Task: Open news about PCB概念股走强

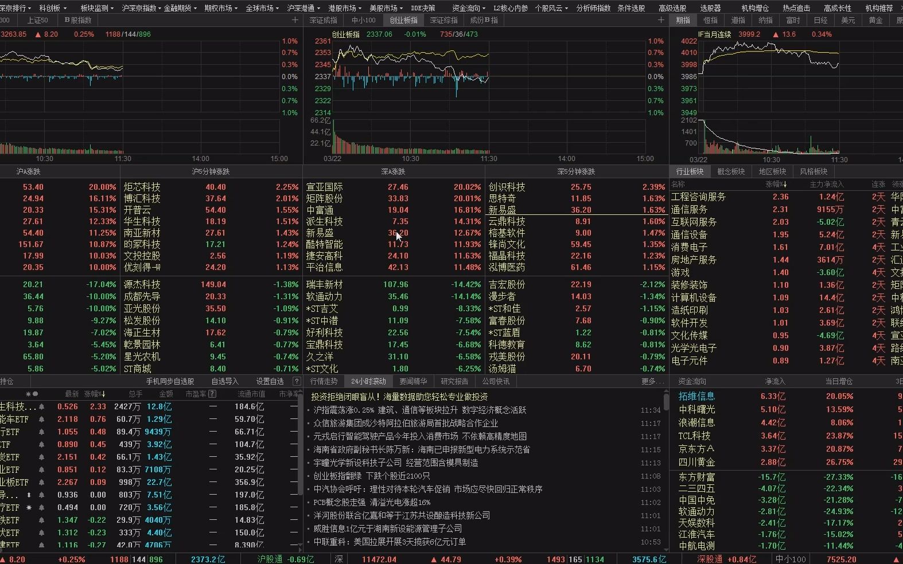Action: (372, 502)
